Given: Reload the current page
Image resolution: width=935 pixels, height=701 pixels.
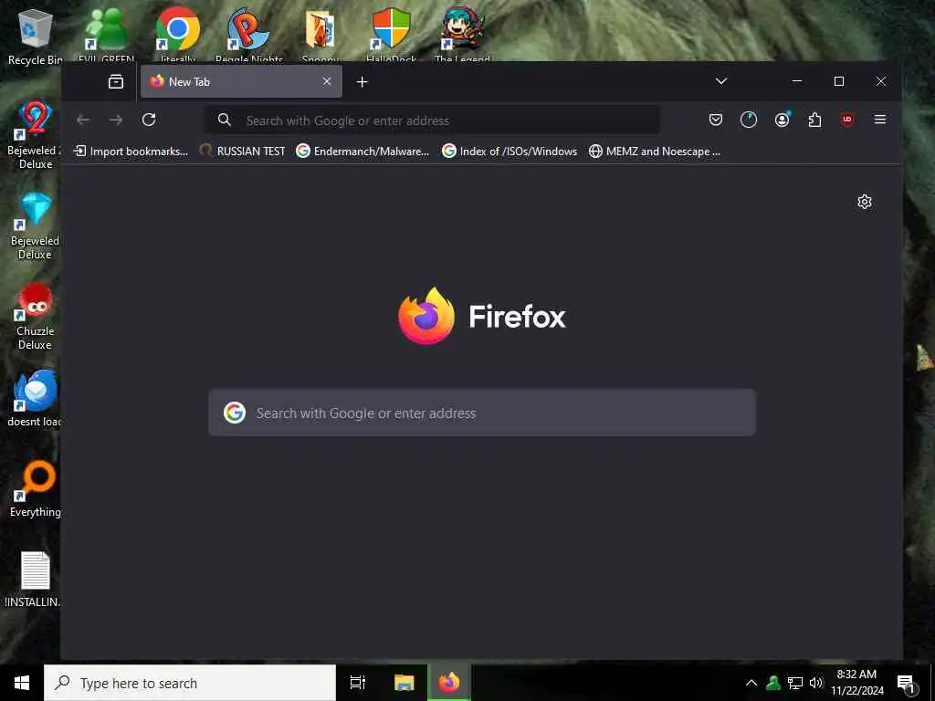Looking at the screenshot, I should (149, 120).
